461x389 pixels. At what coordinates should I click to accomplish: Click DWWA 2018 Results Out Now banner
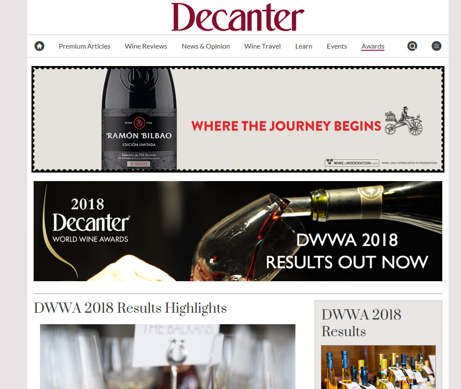point(238,231)
